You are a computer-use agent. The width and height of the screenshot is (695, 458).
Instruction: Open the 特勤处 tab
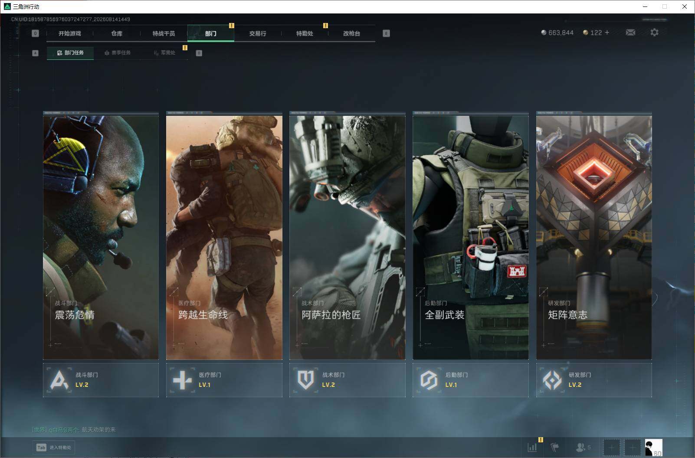tap(305, 33)
